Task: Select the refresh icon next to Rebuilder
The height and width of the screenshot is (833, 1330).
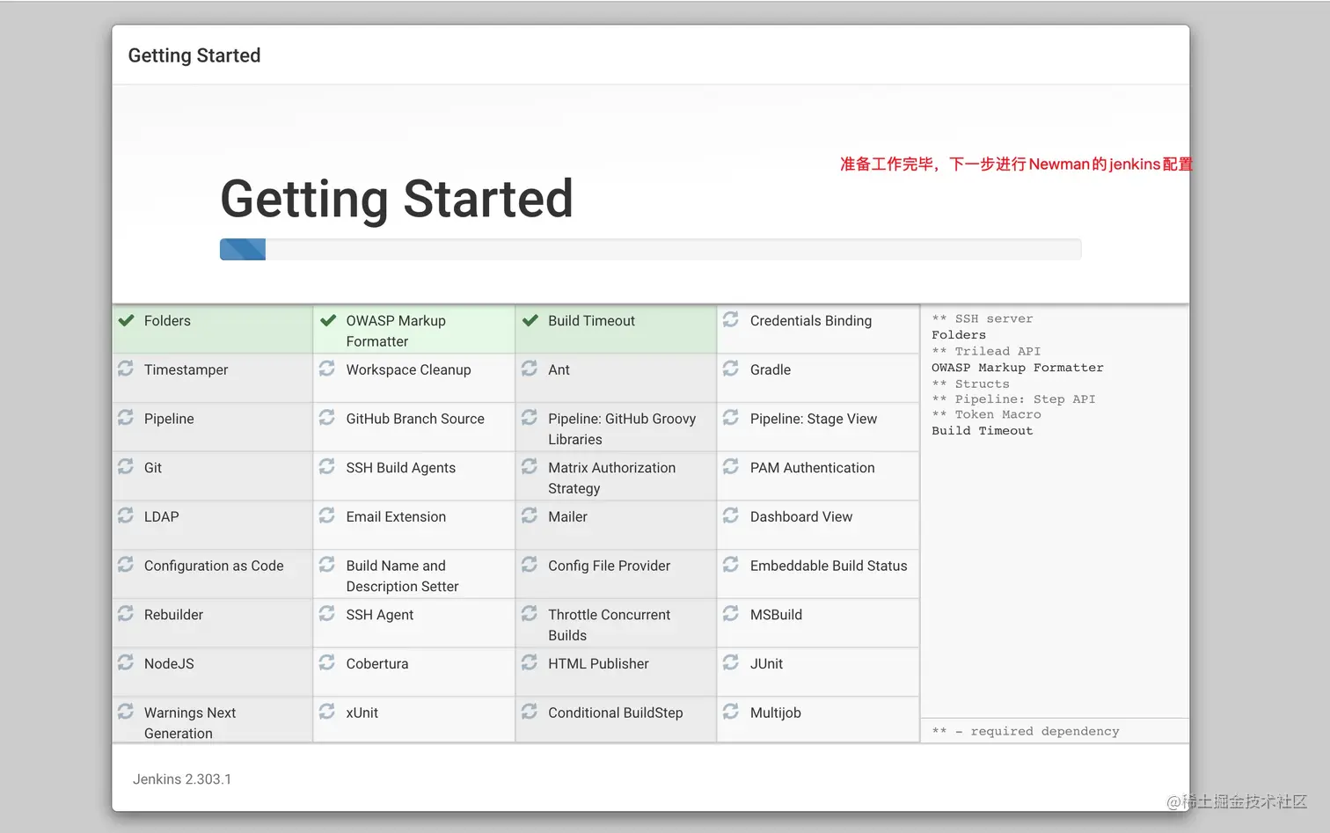Action: pos(126,613)
